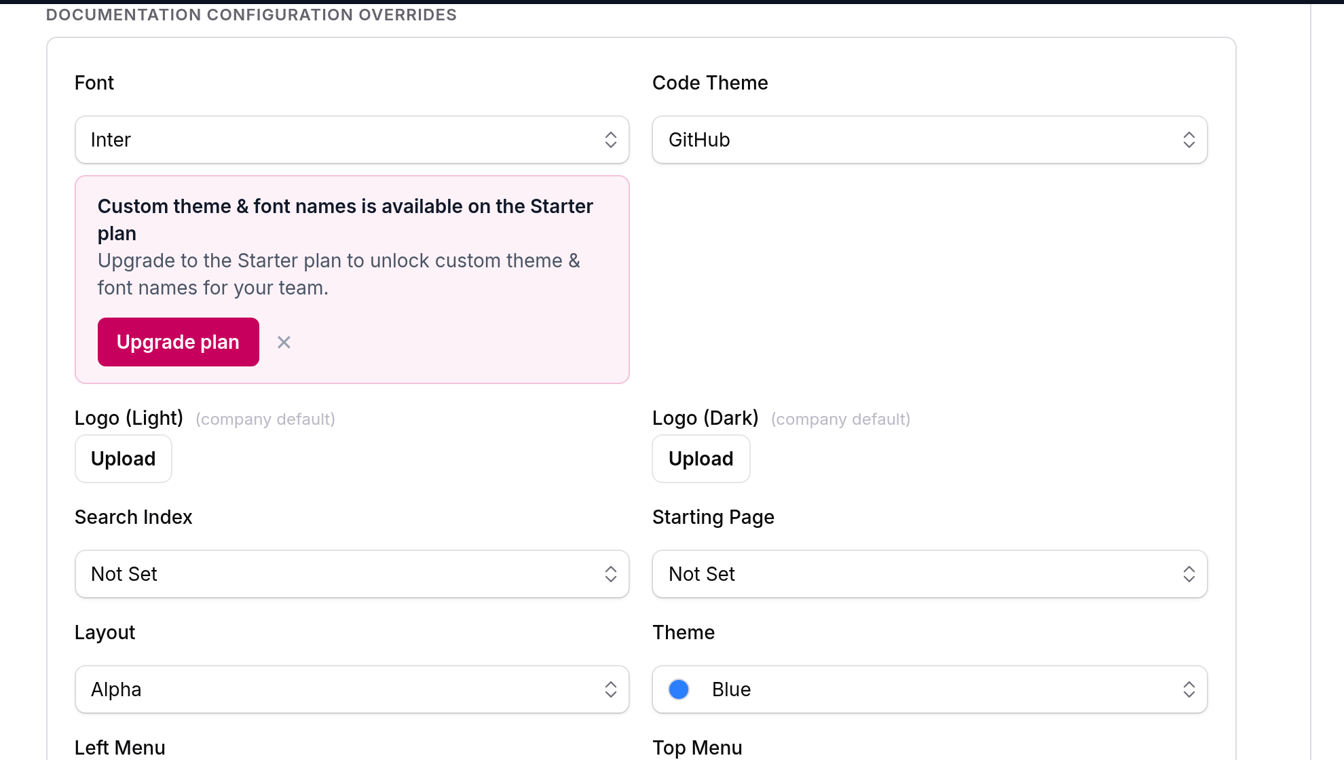Open the Code Theme dropdown showing GitHub
Screen dimensions: 1344x760
pyautogui.click(x=930, y=140)
